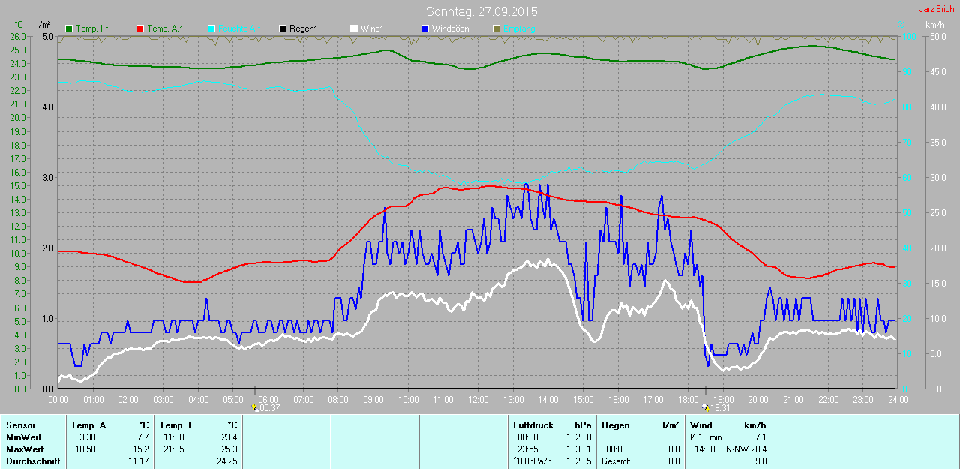Click the '^0.8hPa/h' pressure trend

click(x=532, y=461)
